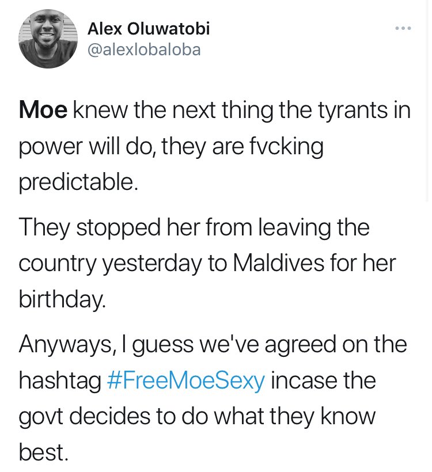Image resolution: width=432 pixels, height=472 pixels.
Task: Click the bold word Moe
Action: pyautogui.click(x=43, y=110)
